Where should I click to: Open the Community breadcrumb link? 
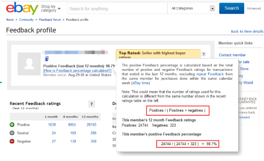coord(26,20)
